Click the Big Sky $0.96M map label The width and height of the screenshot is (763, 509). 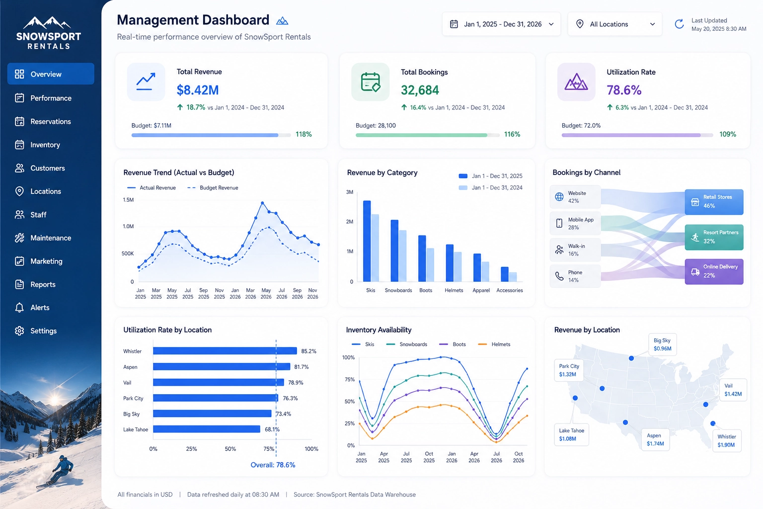pos(663,344)
